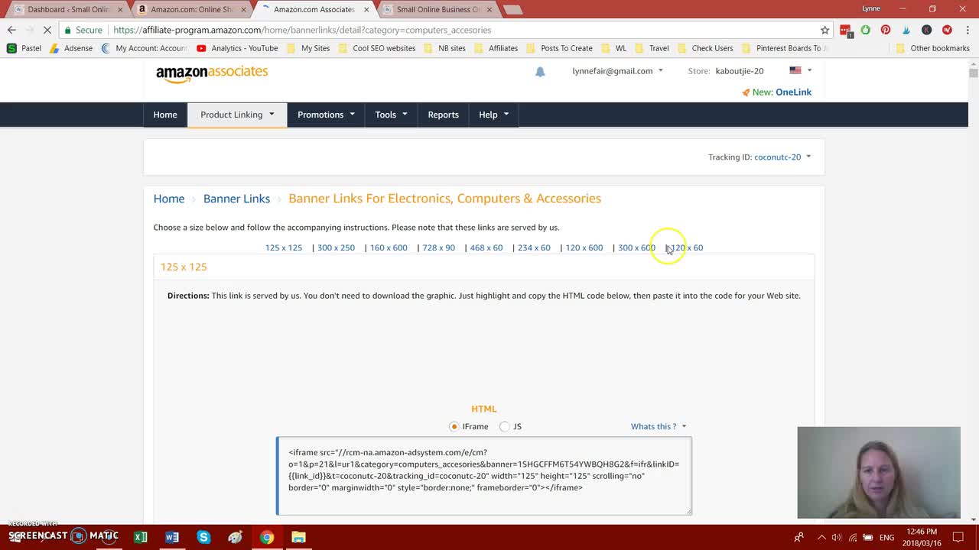Bookmark this page with star icon
This screenshot has height=550, width=979.
point(825,30)
